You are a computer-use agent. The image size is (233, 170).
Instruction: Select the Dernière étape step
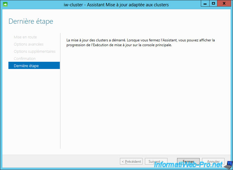tap(34, 65)
